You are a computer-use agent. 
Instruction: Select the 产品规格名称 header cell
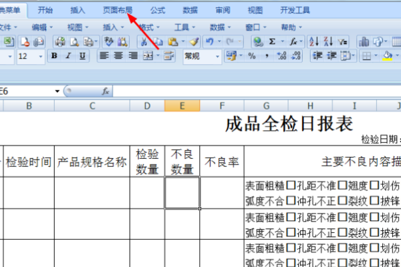[92, 162]
